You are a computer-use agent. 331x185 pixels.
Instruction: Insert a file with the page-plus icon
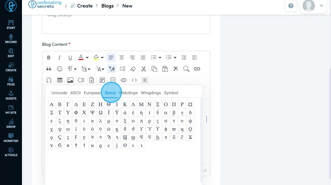coord(92,80)
